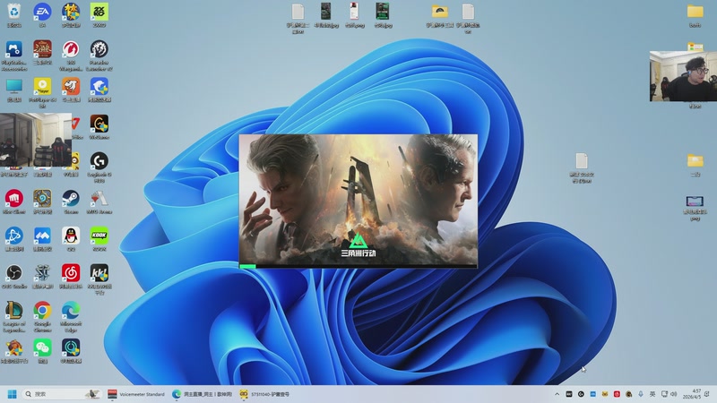
Task: Open the orange shark app shortcut
Action: tap(71, 86)
